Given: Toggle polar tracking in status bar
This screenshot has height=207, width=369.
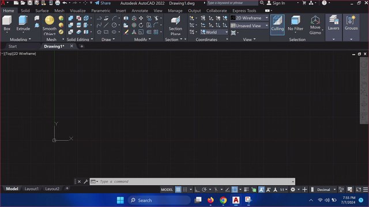Looking at the screenshot, I should pos(204,189).
